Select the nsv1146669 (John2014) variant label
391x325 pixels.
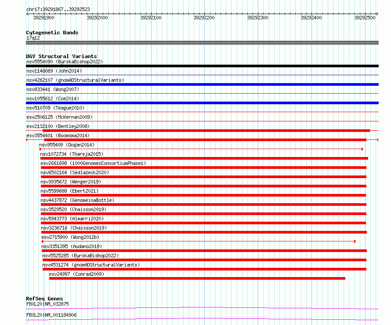point(54,71)
